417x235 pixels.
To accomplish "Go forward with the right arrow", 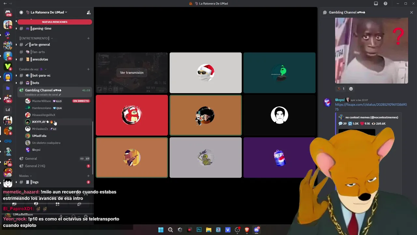I will click(x=11, y=4).
